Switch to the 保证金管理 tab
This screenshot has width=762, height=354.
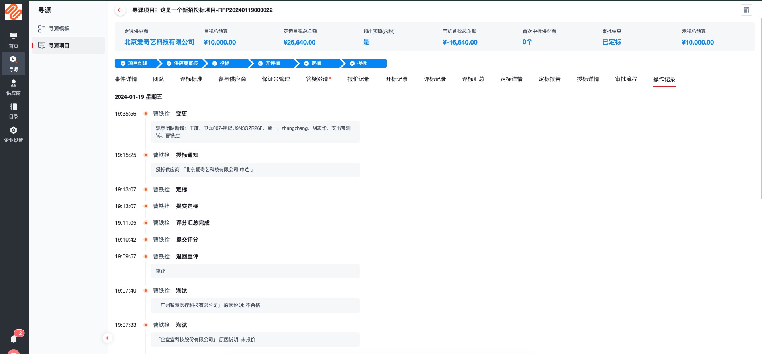click(276, 79)
